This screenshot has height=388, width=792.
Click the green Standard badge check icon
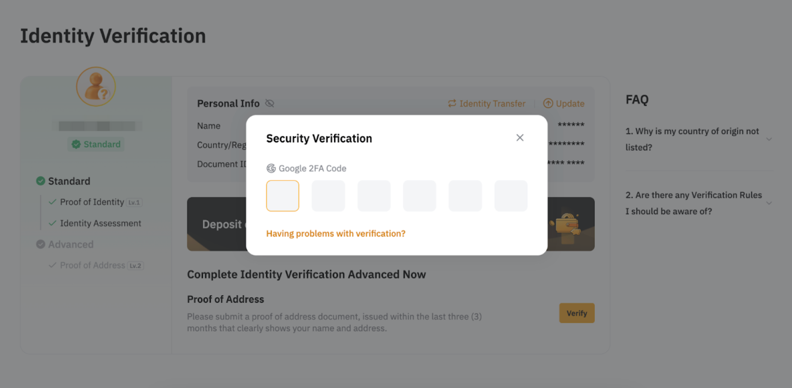[x=76, y=144]
